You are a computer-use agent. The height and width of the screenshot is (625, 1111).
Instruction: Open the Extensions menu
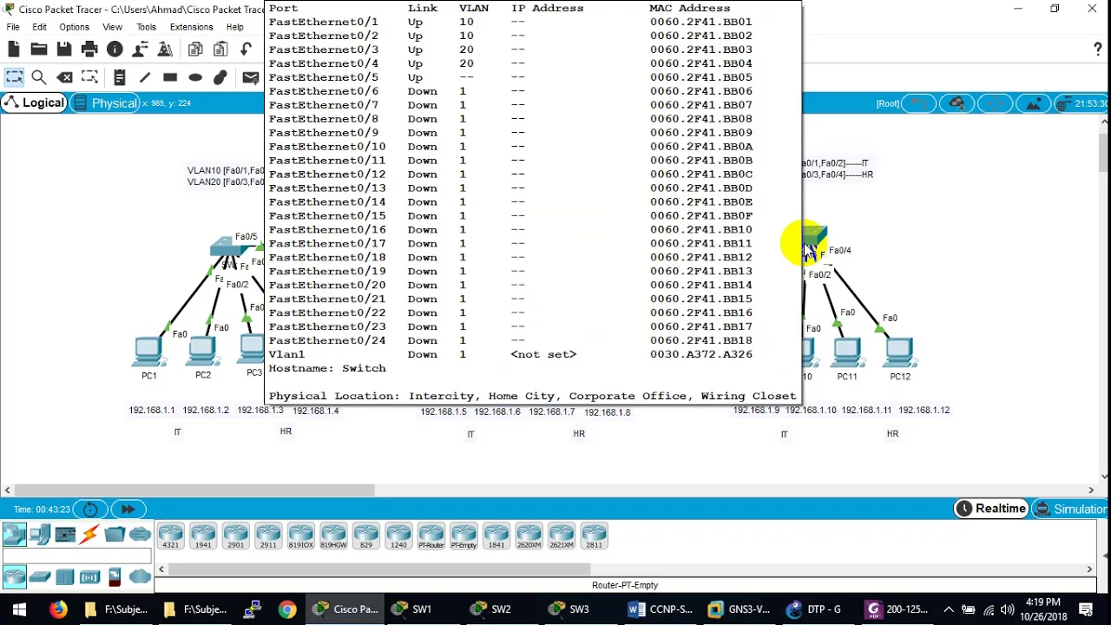191,27
